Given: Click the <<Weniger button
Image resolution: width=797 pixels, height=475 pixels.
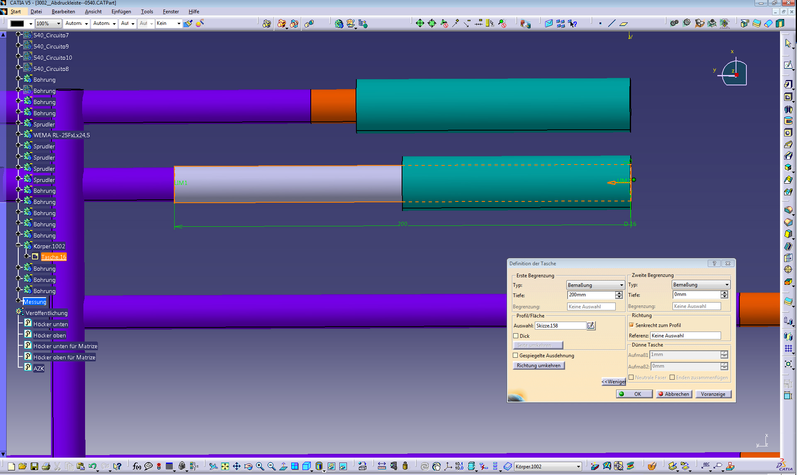Looking at the screenshot, I should (x=614, y=382).
